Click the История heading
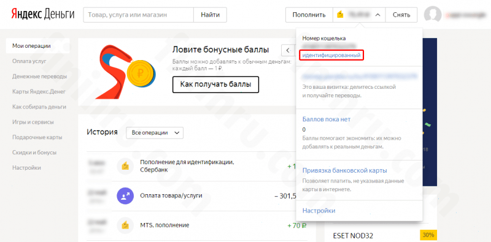The height and width of the screenshot is (242, 491). pyautogui.click(x=102, y=132)
